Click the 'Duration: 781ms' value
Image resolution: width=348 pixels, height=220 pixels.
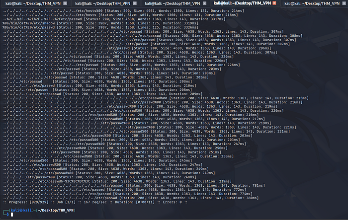pos(247,185)
